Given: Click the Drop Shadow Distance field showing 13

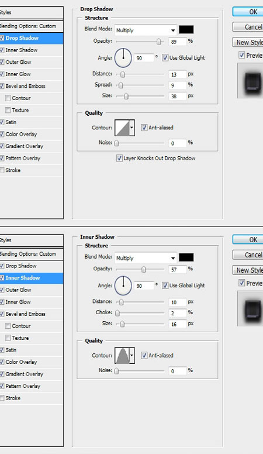Looking at the screenshot, I should pos(177,74).
